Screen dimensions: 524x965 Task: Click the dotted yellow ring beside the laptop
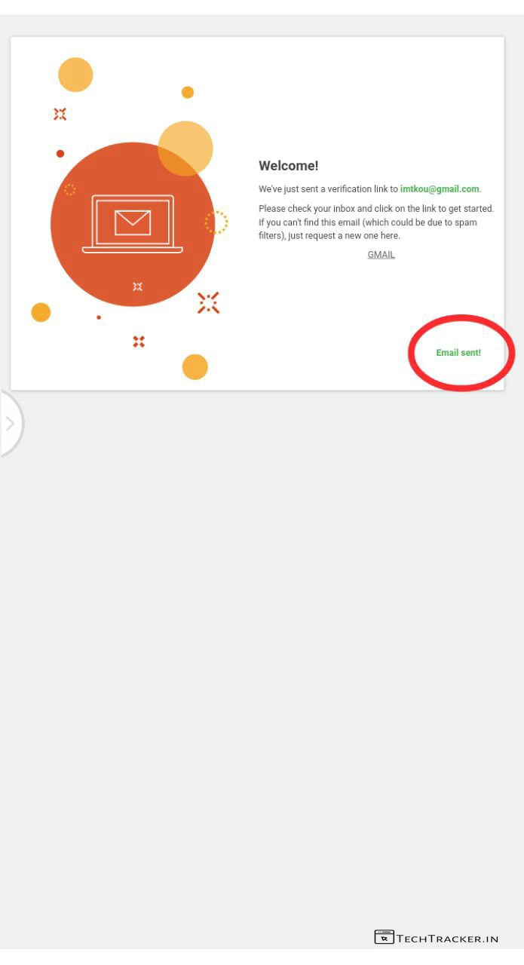pos(216,222)
